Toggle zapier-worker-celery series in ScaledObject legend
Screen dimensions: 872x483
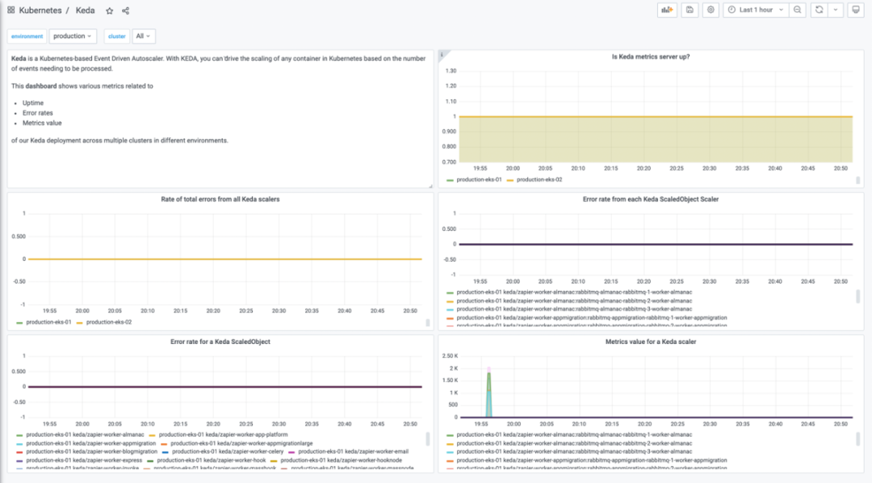(223, 451)
